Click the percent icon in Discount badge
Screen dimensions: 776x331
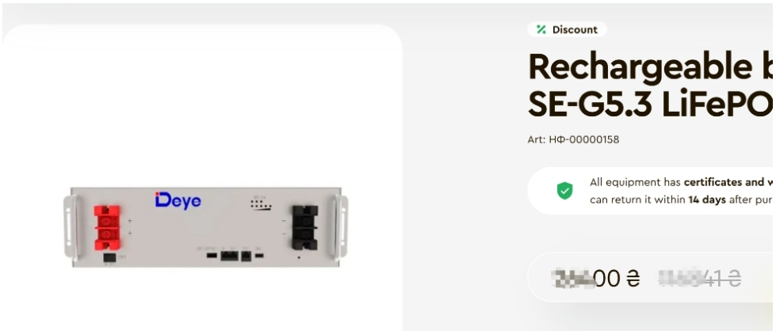(541, 29)
